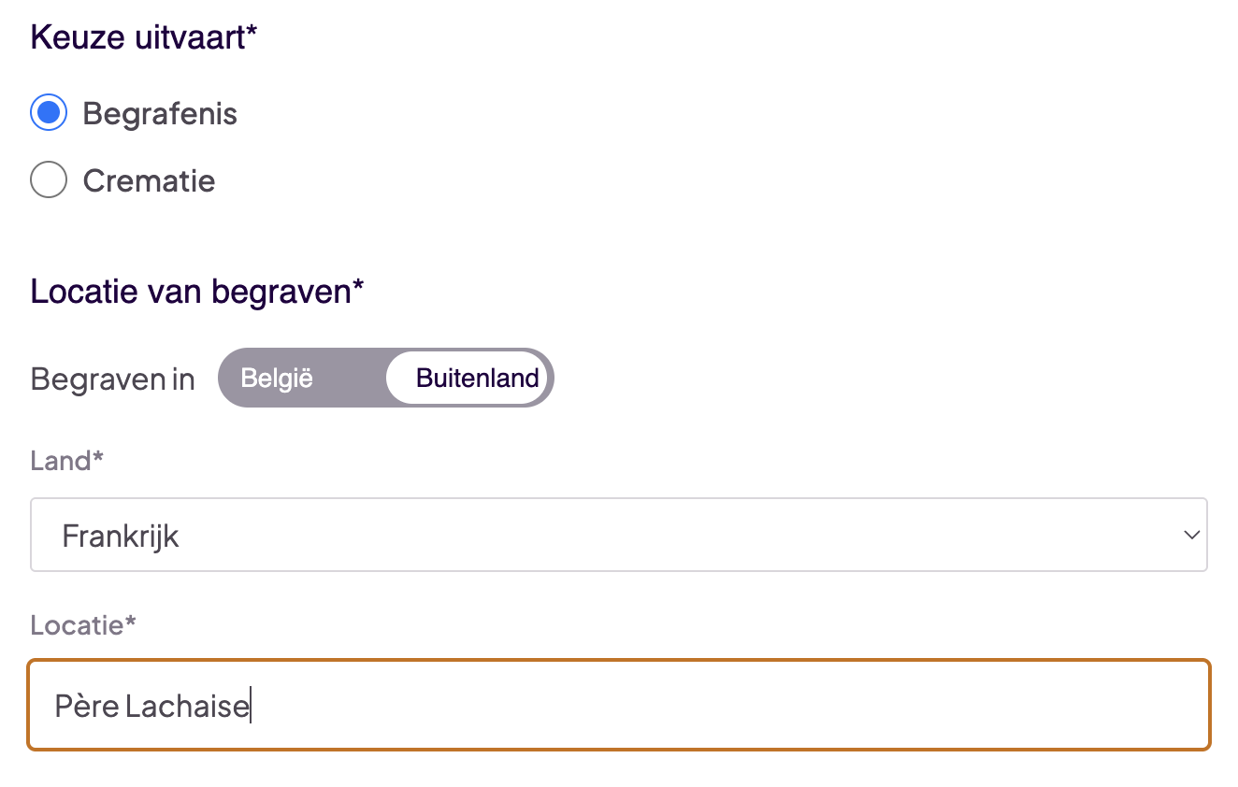Click inside the Locatie text field
Image resolution: width=1238 pixels, height=787 pixels.
coord(619,705)
